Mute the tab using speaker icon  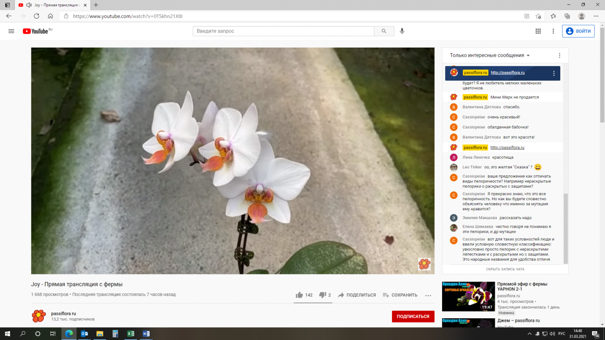29,5
